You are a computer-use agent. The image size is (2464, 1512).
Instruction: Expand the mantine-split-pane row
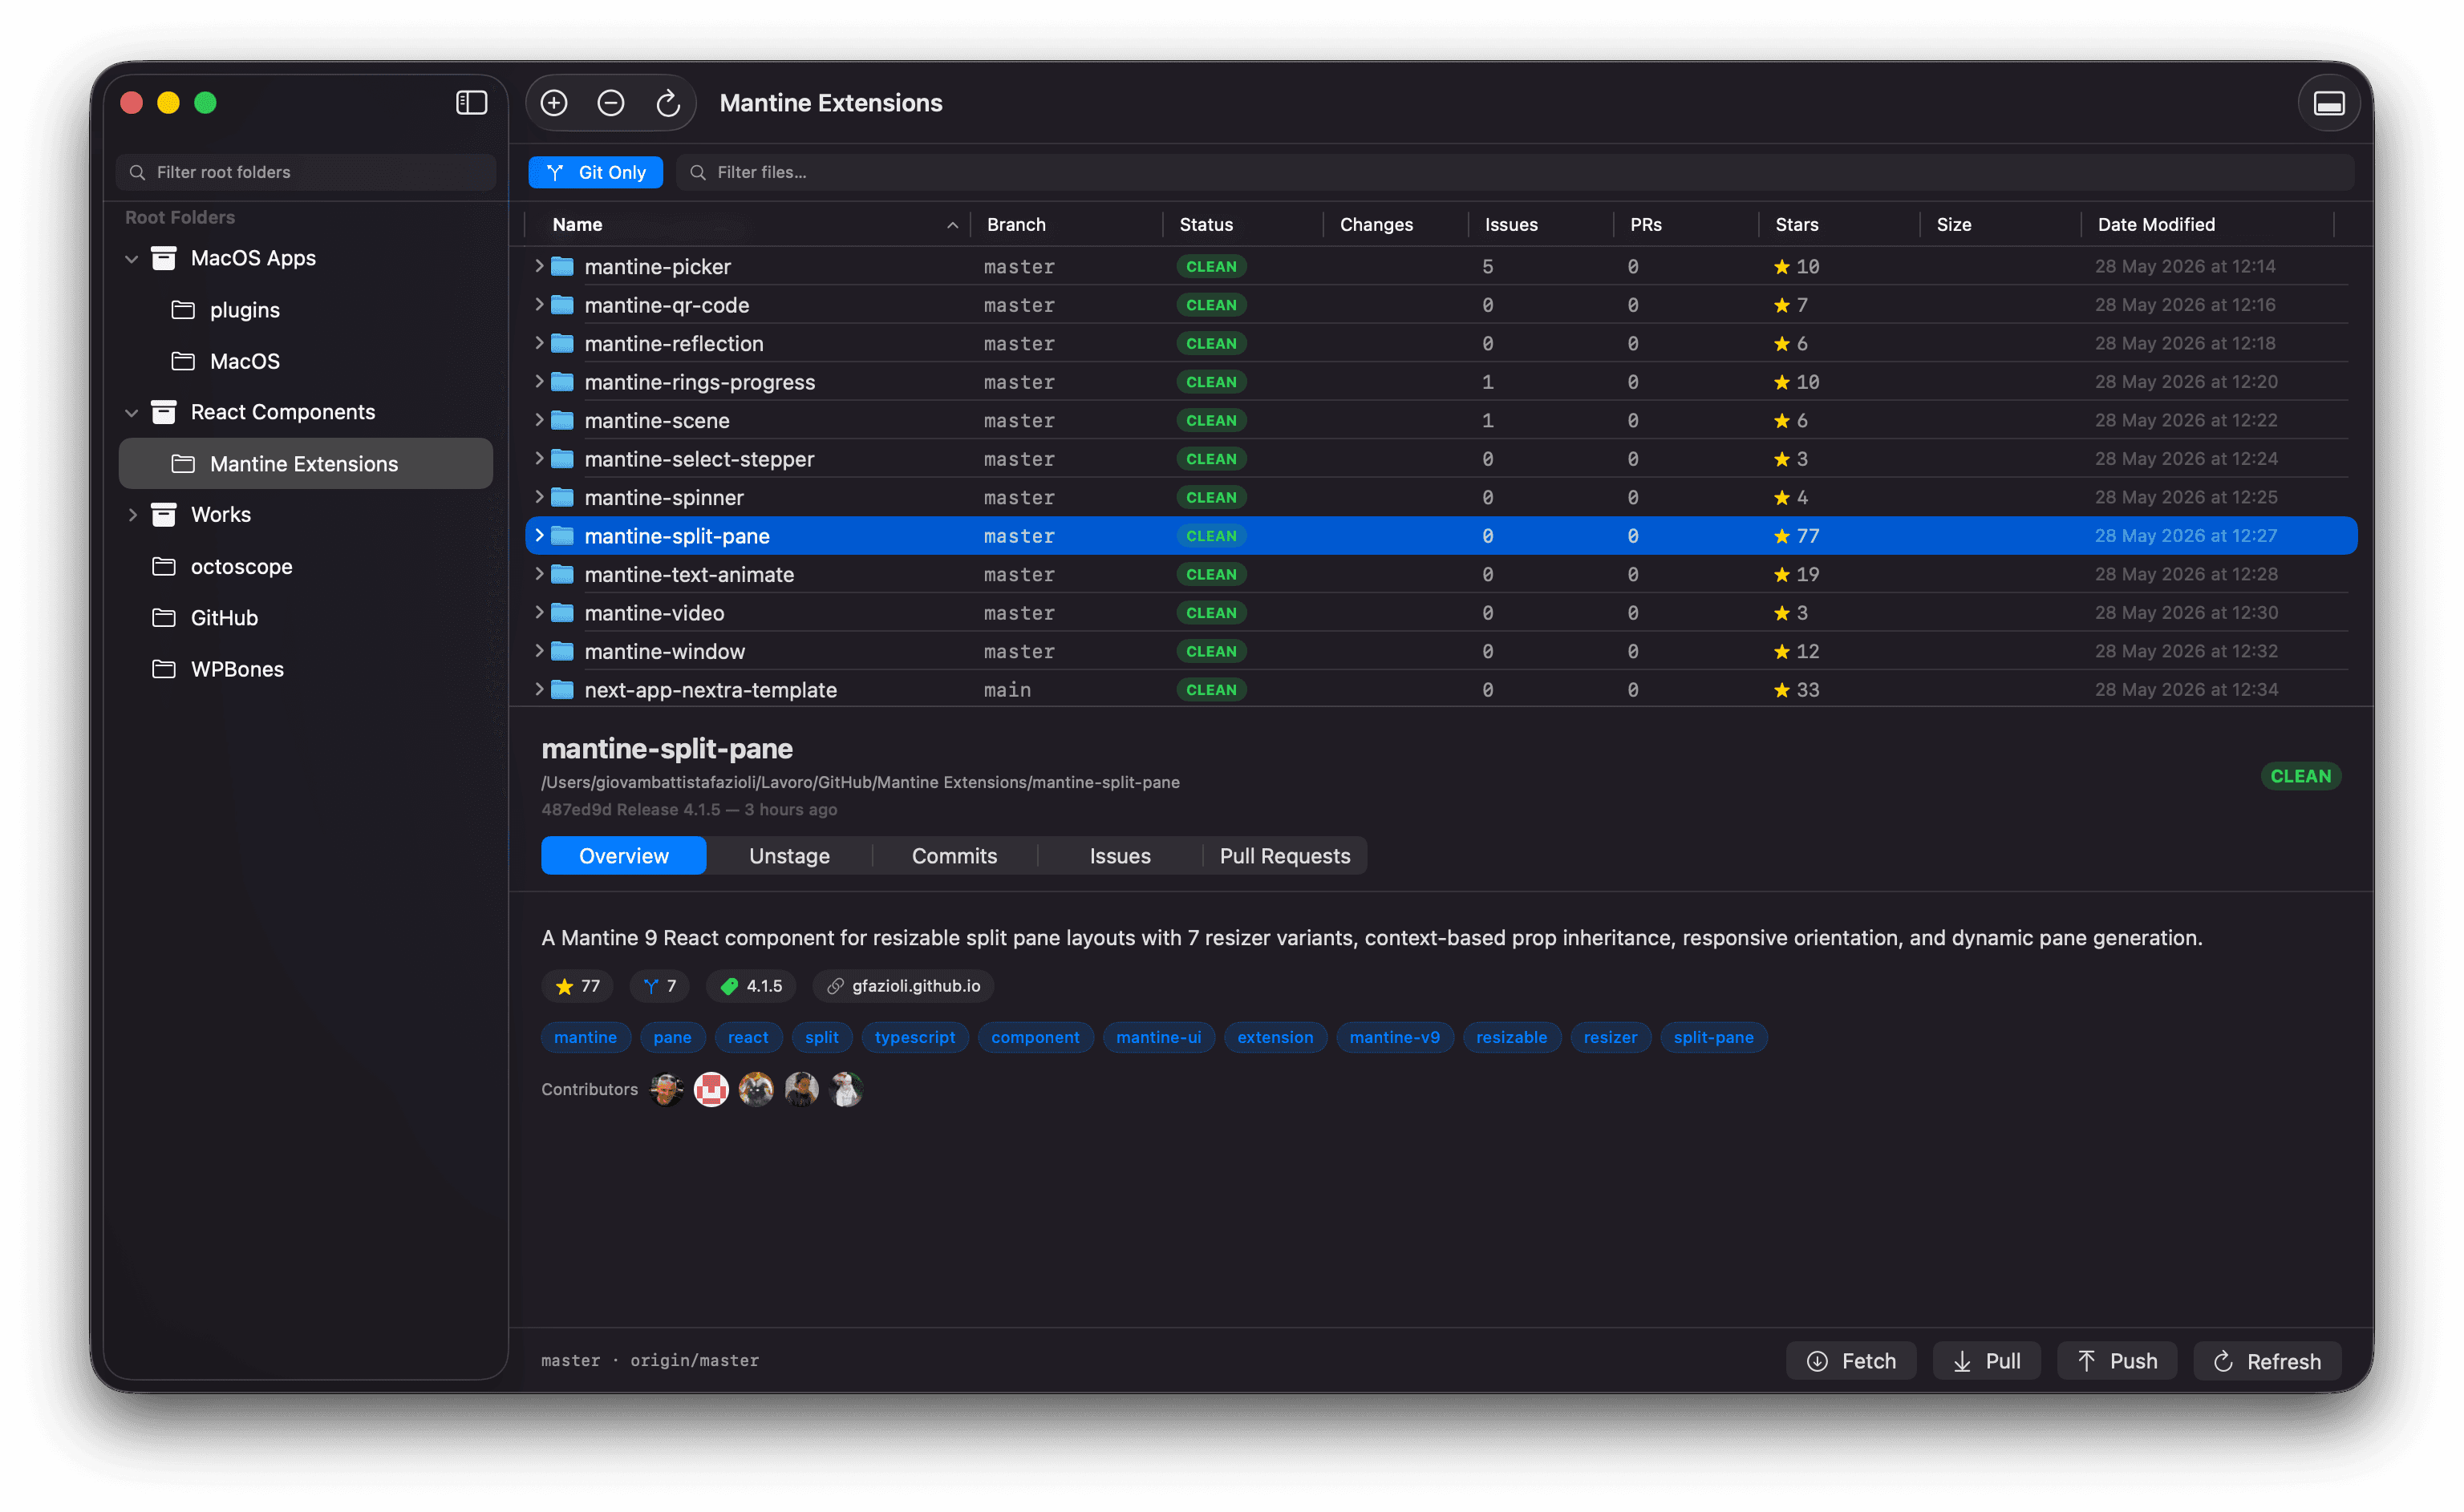(x=539, y=536)
